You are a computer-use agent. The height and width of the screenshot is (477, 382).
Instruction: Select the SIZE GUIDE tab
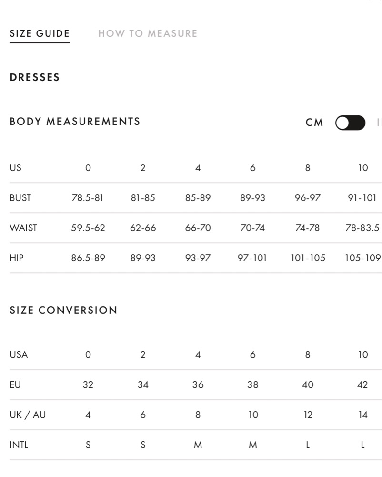[x=40, y=33]
